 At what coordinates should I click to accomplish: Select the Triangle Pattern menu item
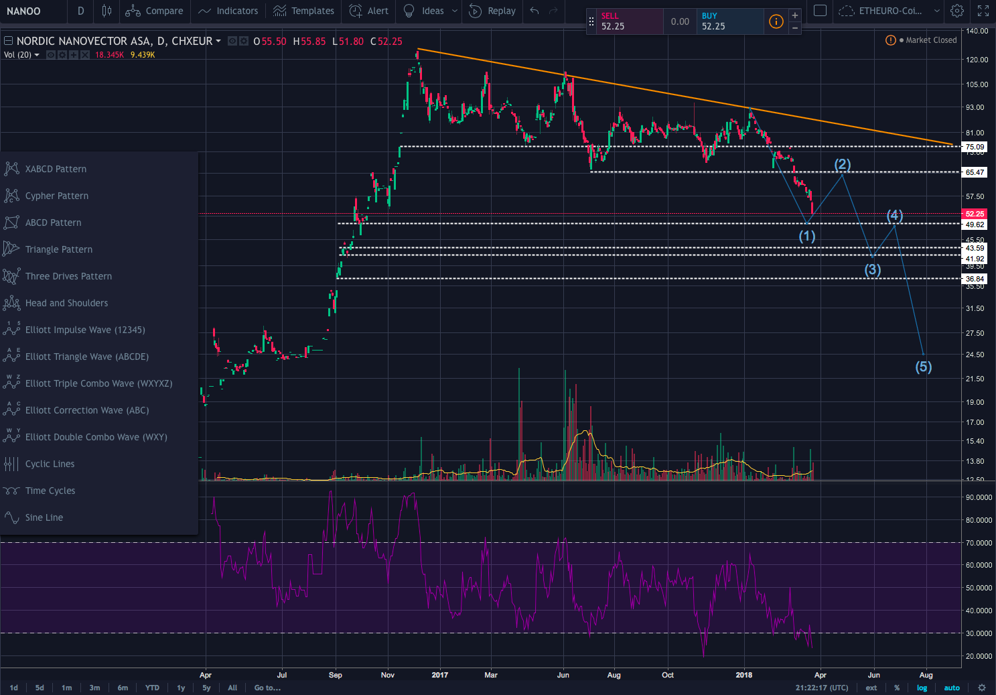(59, 249)
